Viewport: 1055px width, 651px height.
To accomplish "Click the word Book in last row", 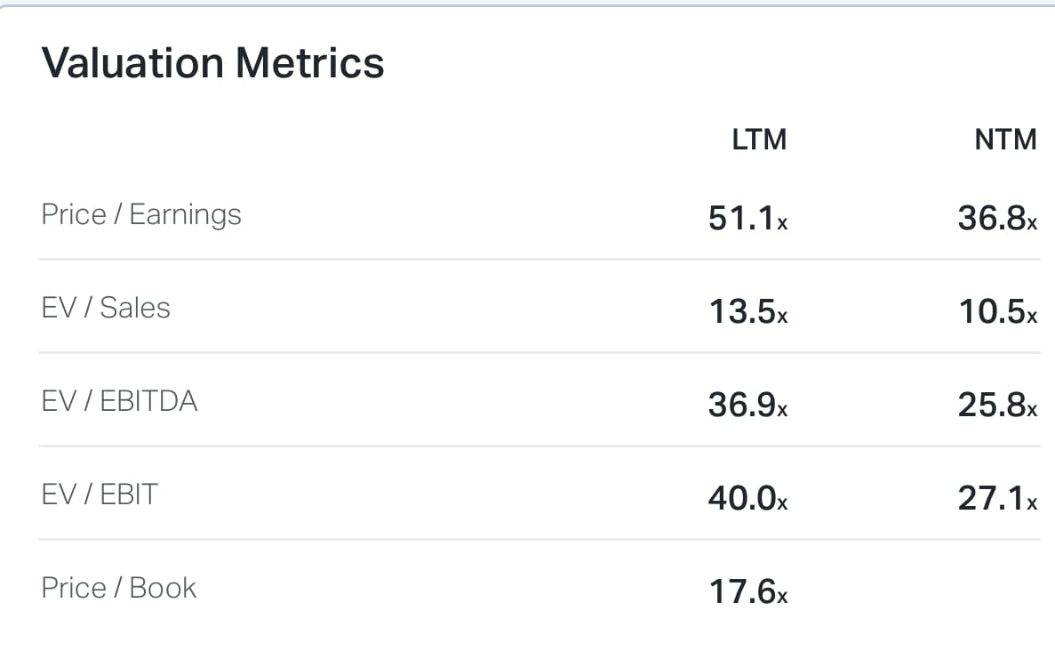I will pos(163,588).
